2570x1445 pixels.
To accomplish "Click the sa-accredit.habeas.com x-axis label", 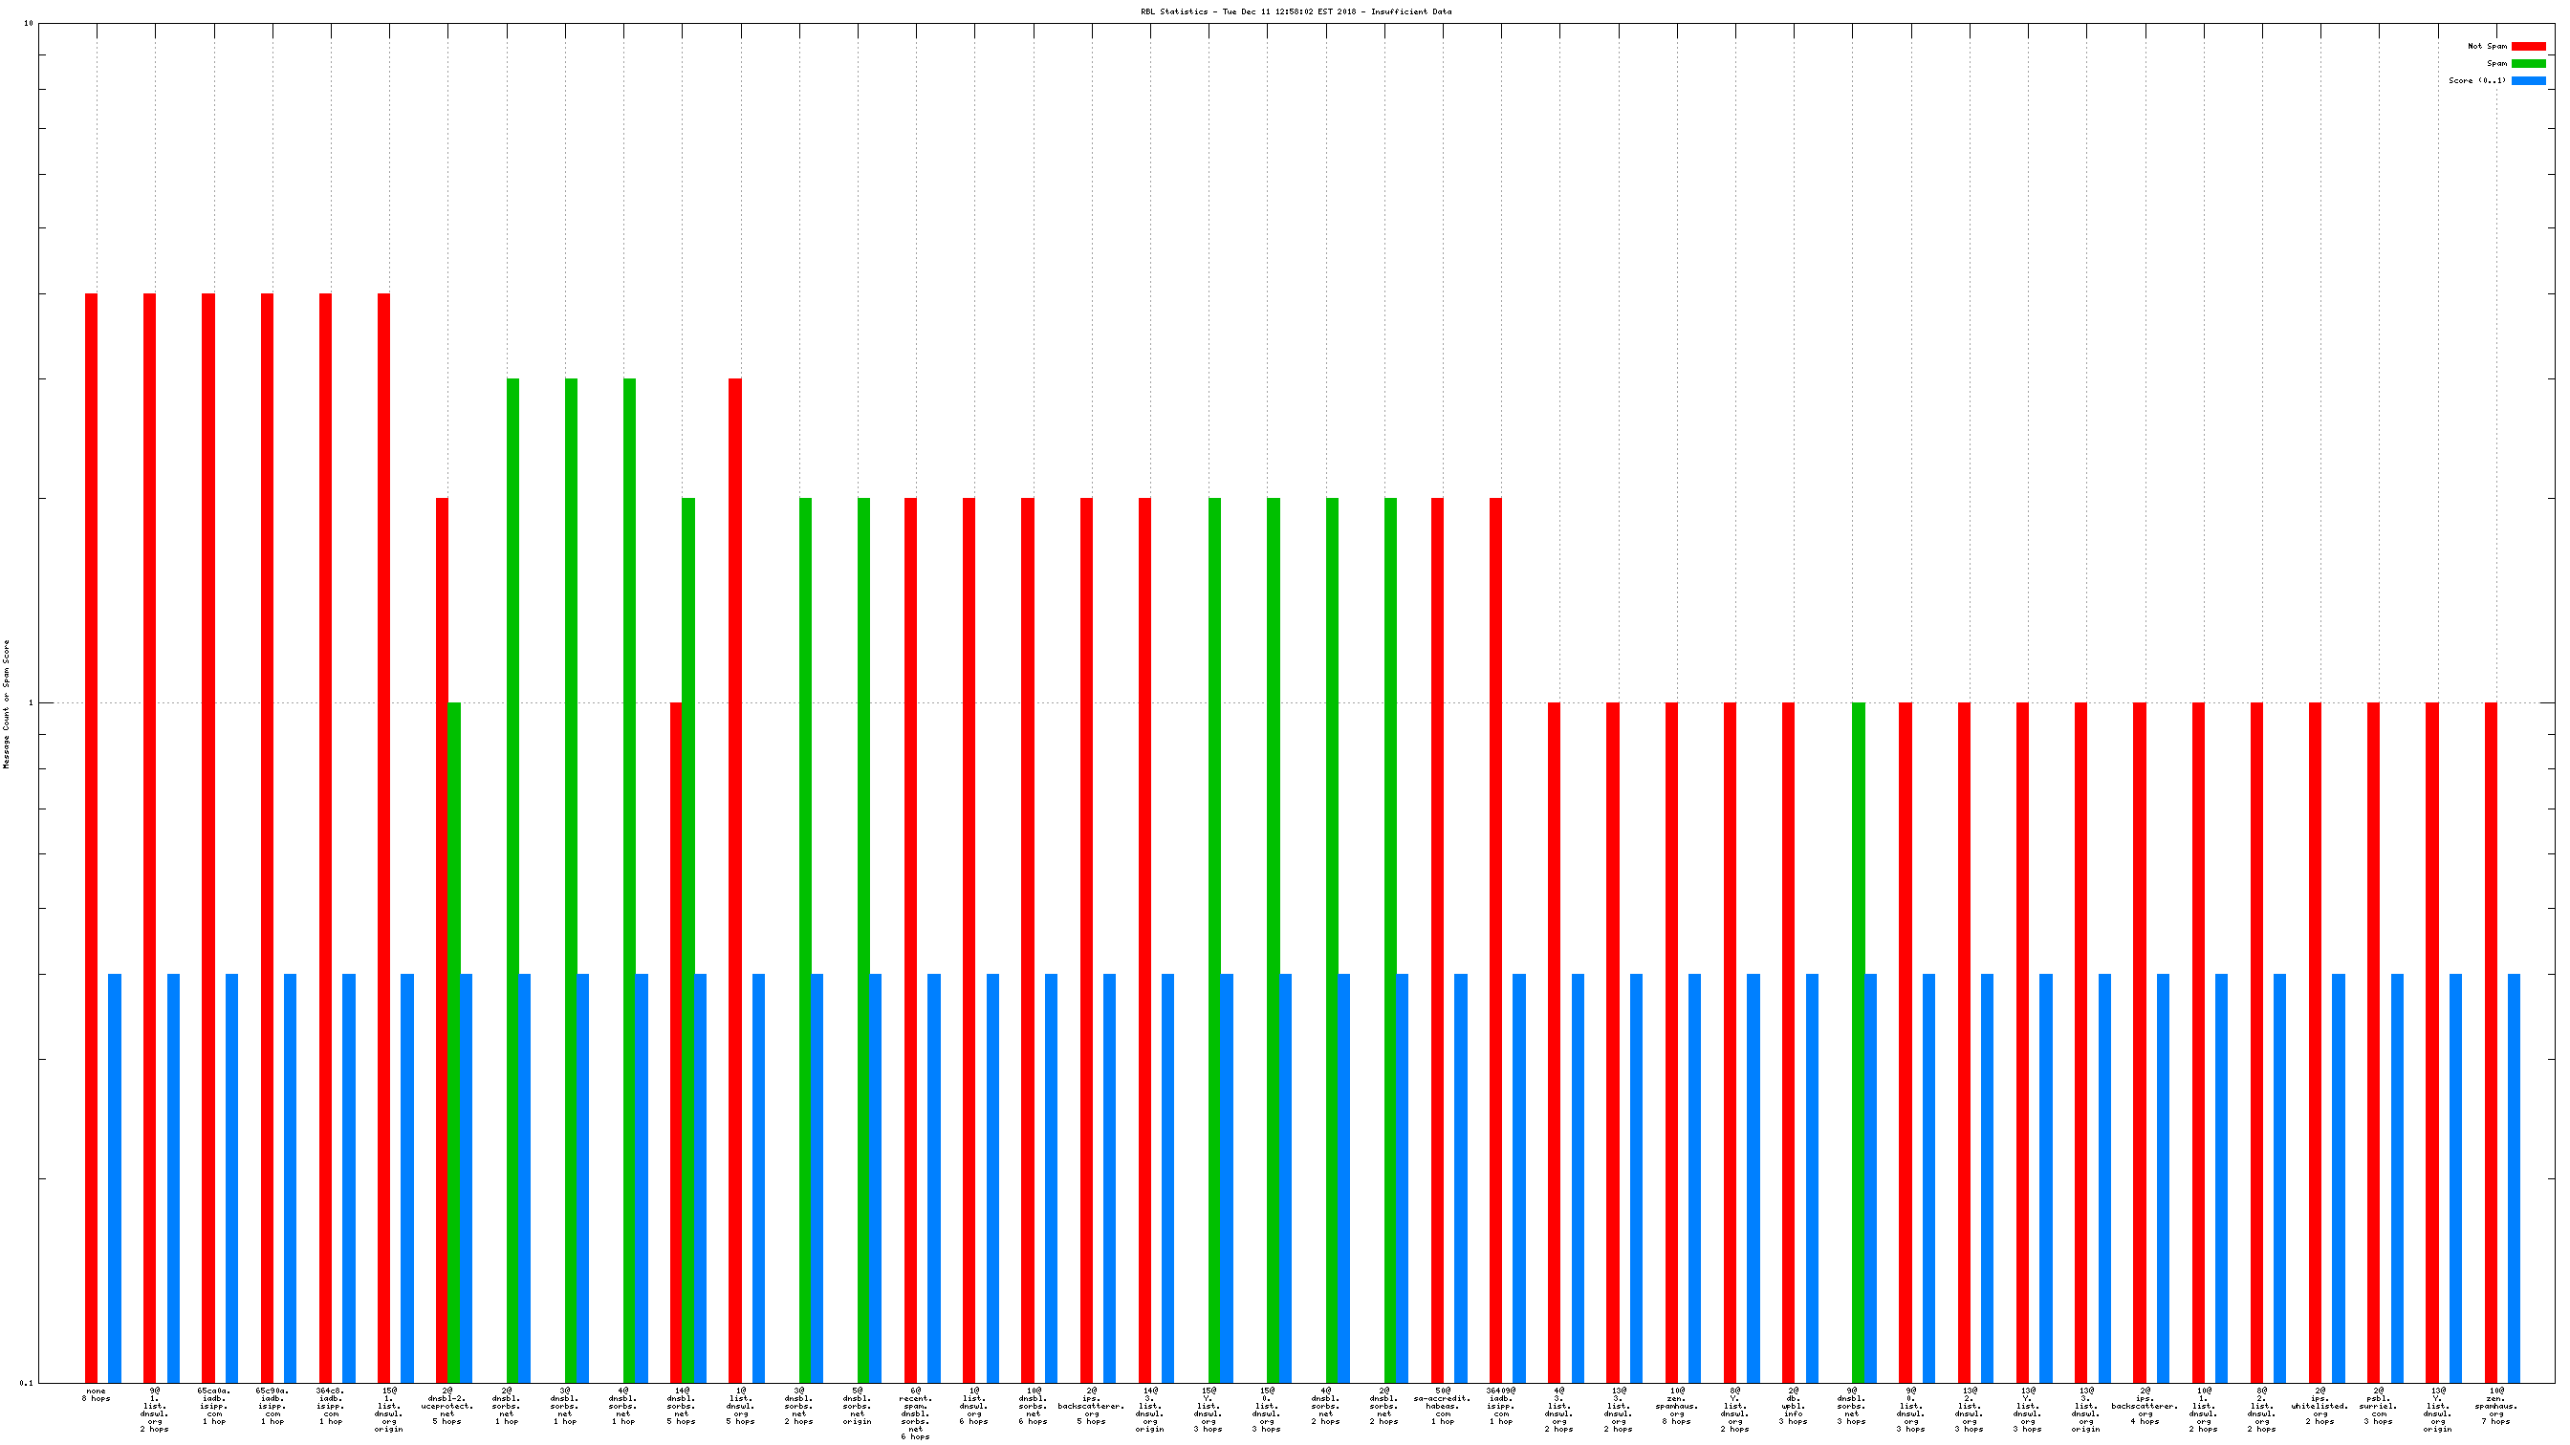I will pos(1442,1405).
